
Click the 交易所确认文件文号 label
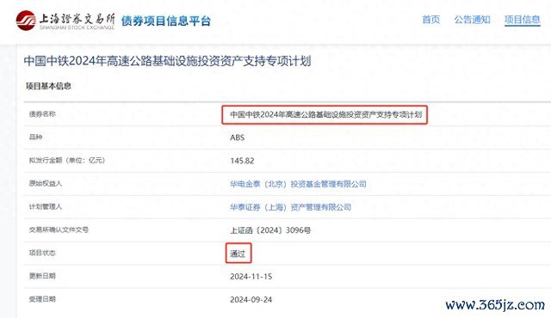tap(59, 229)
